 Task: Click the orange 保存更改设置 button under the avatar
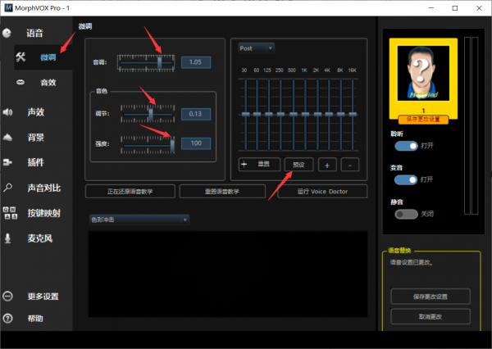423,120
